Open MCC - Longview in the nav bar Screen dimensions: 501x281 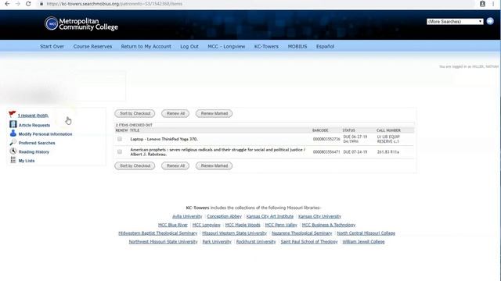pos(226,46)
